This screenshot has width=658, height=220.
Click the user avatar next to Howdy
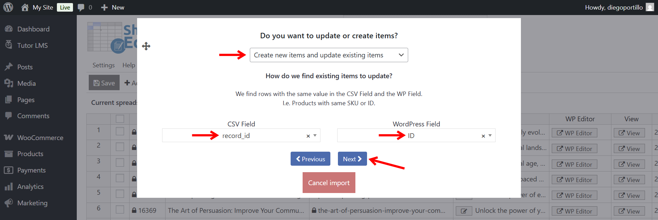click(650, 7)
